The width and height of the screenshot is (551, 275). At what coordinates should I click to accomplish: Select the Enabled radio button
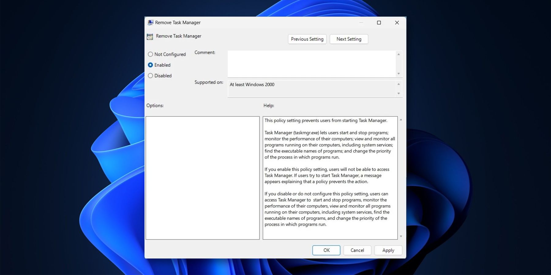point(150,65)
